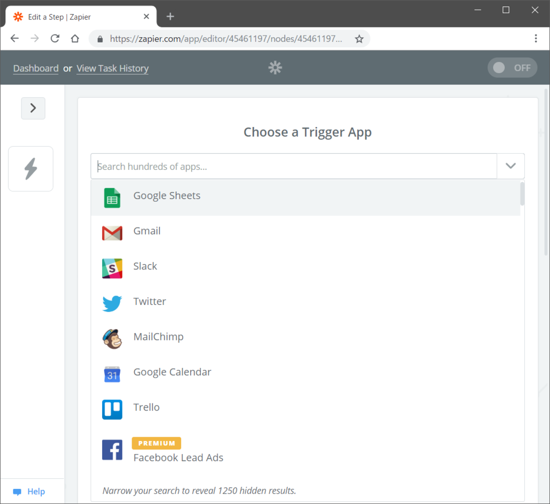Click the Zapier snowflake logo in header

275,67
